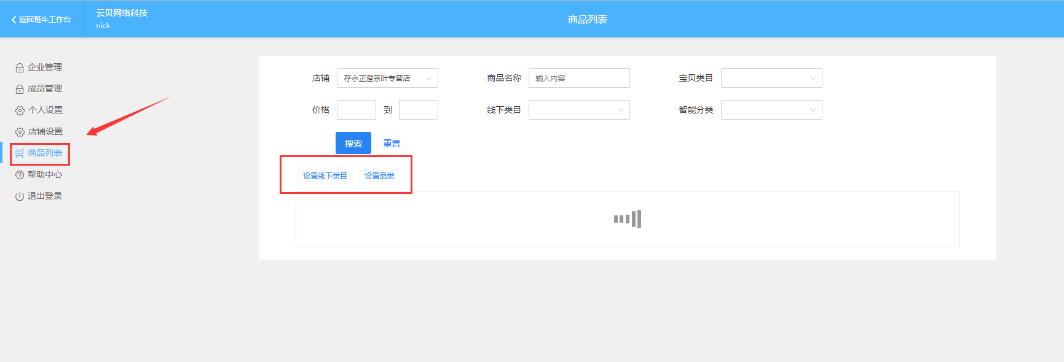Image resolution: width=1064 pixels, height=362 pixels.
Task: Expand the 宝贝类目 dropdown
Action: 771,78
